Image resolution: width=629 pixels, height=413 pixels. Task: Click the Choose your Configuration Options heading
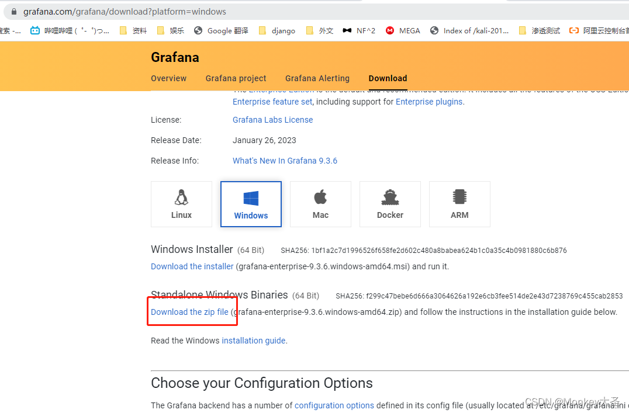click(262, 383)
